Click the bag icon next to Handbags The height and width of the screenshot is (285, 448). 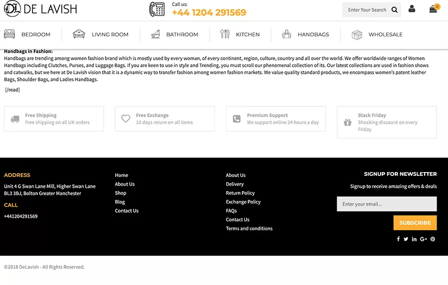pyautogui.click(x=287, y=34)
